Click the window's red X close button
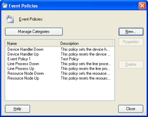The width and height of the screenshot is (148, 117). 142,6
